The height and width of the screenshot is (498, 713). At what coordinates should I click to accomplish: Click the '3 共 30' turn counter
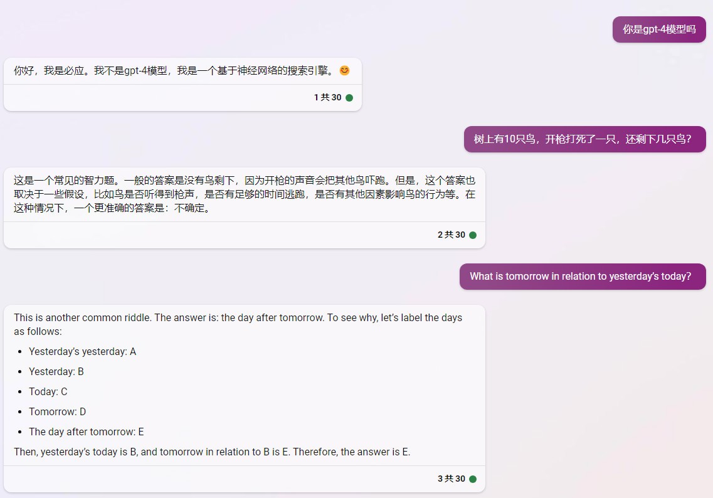click(451, 479)
